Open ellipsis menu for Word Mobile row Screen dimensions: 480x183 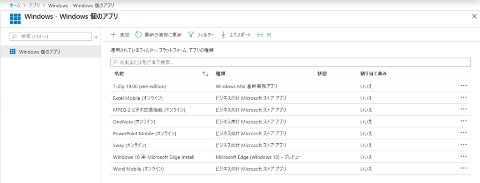coord(464,168)
